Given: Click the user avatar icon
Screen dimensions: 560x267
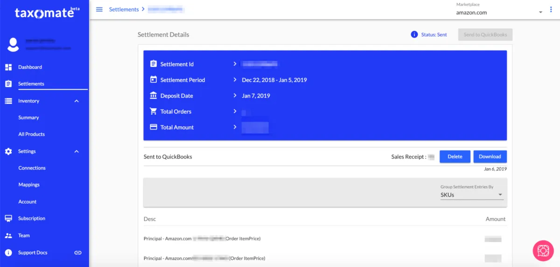Looking at the screenshot, I should pos(13,44).
